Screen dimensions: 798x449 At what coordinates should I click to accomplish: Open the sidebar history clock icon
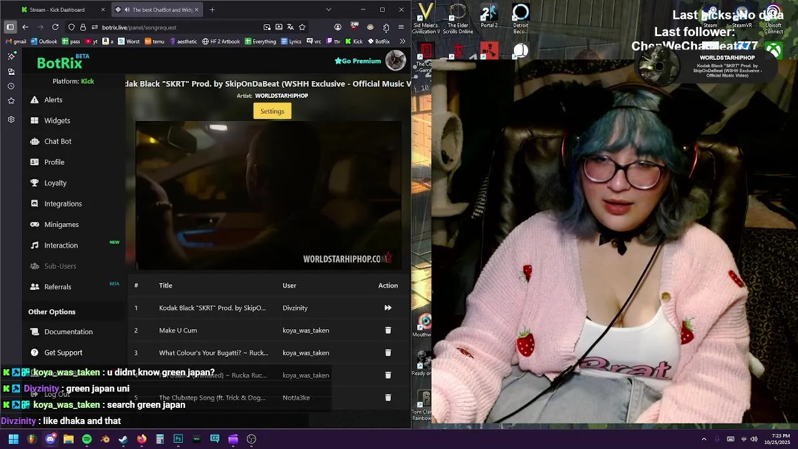tap(11, 86)
